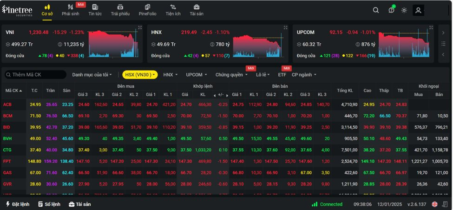The height and width of the screenshot is (210, 453).
Task: Switch language using the UK flag icon
Action: pyautogui.click(x=434, y=204)
